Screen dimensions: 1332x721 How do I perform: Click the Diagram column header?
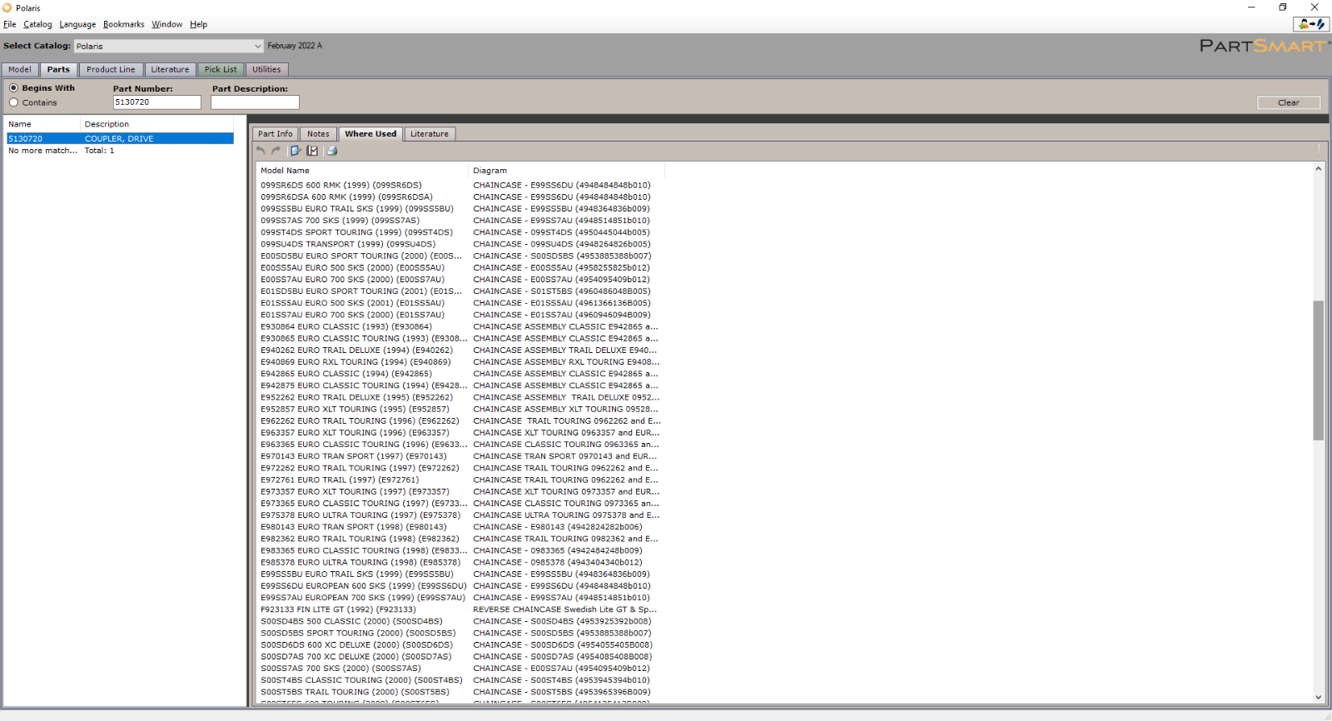tap(490, 171)
